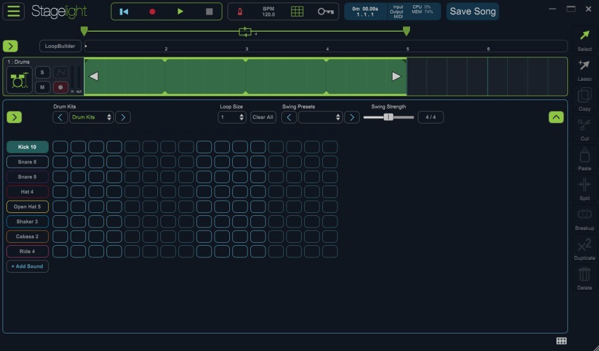Click the Split tool icon
Screen dimensions: 599x351
tap(584, 184)
